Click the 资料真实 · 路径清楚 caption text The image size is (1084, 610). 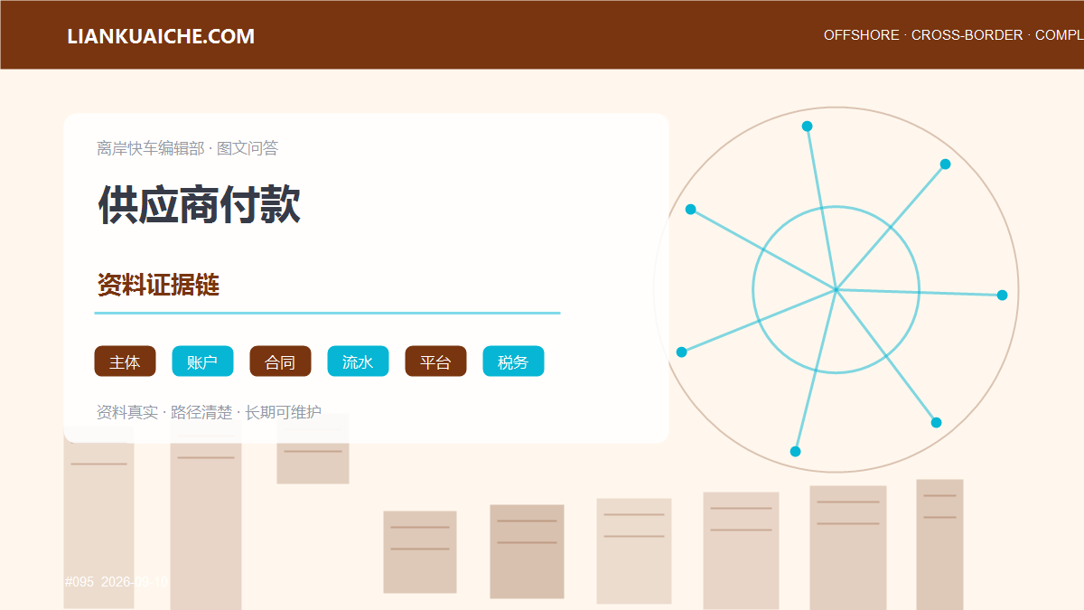164,412
